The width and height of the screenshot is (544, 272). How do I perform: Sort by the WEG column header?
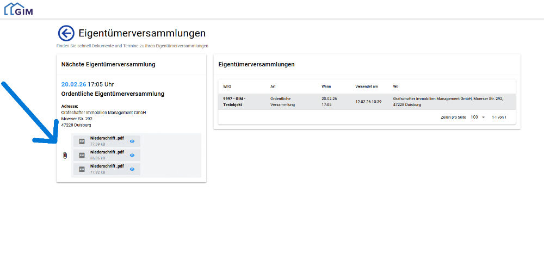pos(227,86)
